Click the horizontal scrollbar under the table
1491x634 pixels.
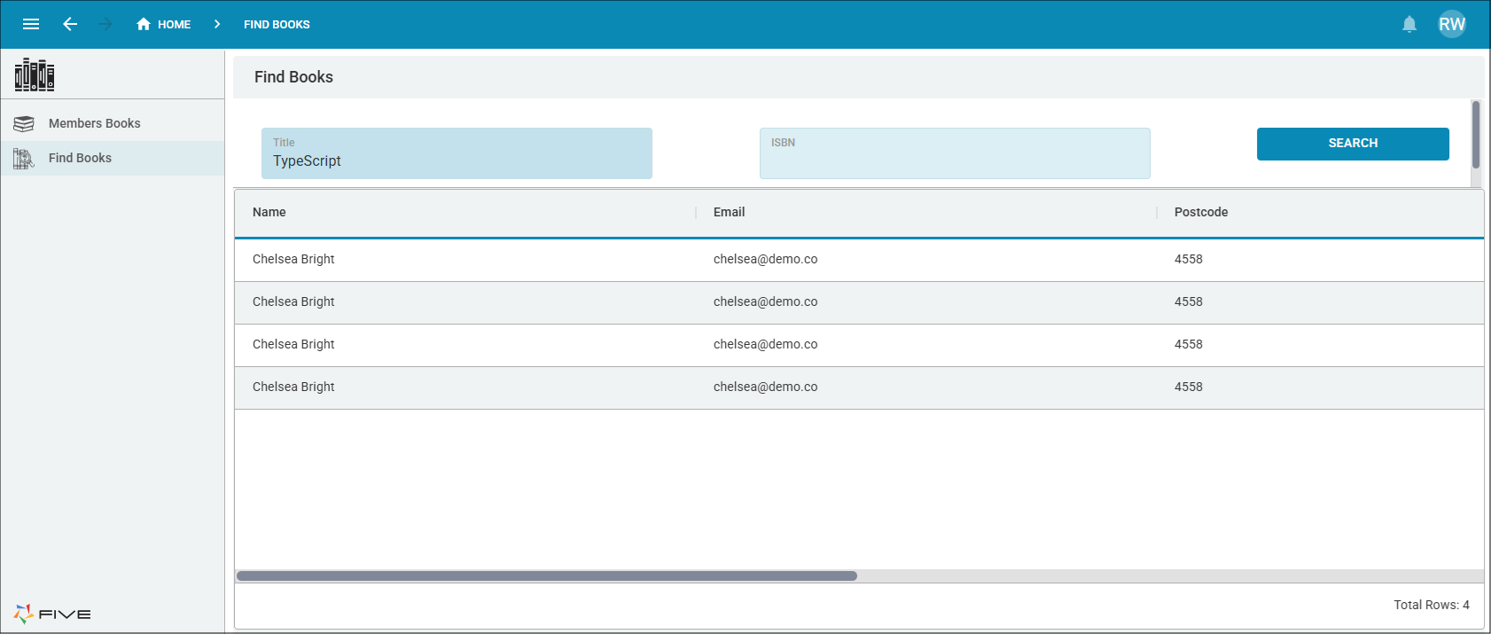pyautogui.click(x=547, y=576)
